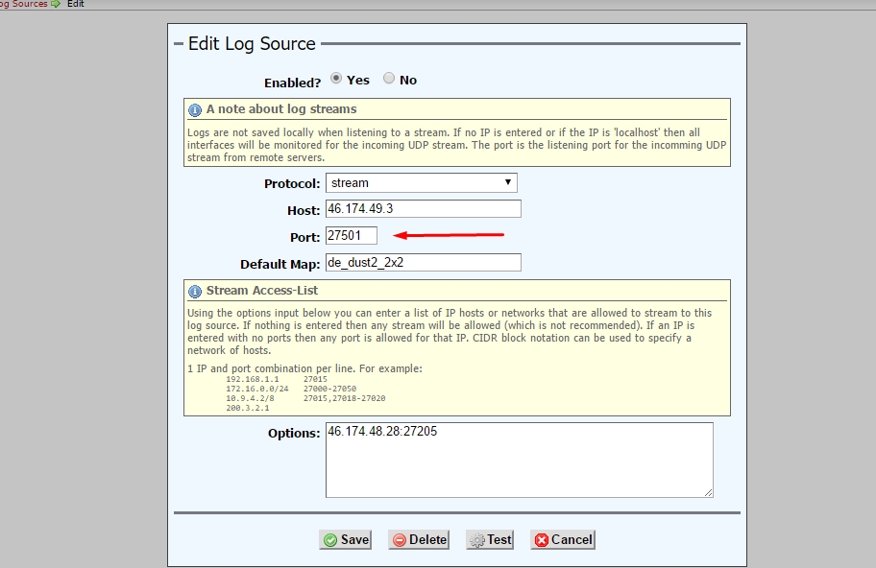Run the Test button
The width and height of the screenshot is (876, 568).
[490, 540]
